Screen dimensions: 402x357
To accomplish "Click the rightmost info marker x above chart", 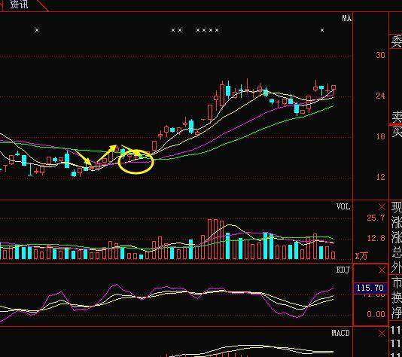I will point(322,30).
